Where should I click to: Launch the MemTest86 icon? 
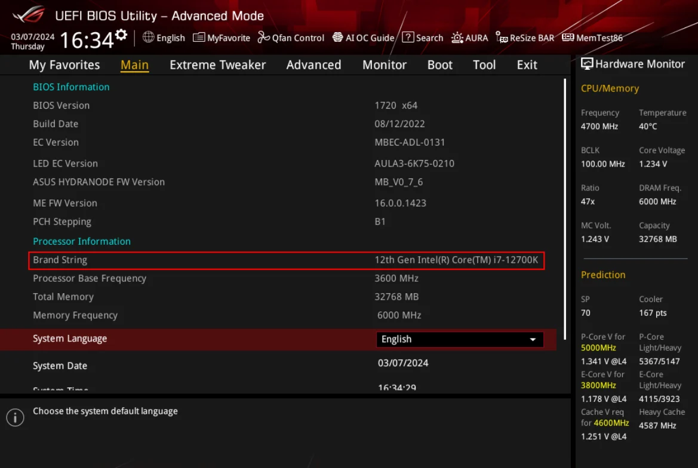tap(568, 38)
